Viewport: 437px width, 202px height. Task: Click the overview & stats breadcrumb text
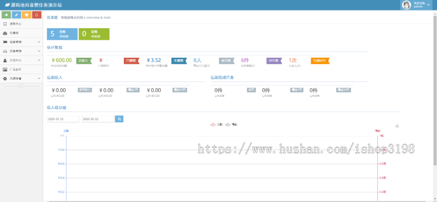click(99, 17)
